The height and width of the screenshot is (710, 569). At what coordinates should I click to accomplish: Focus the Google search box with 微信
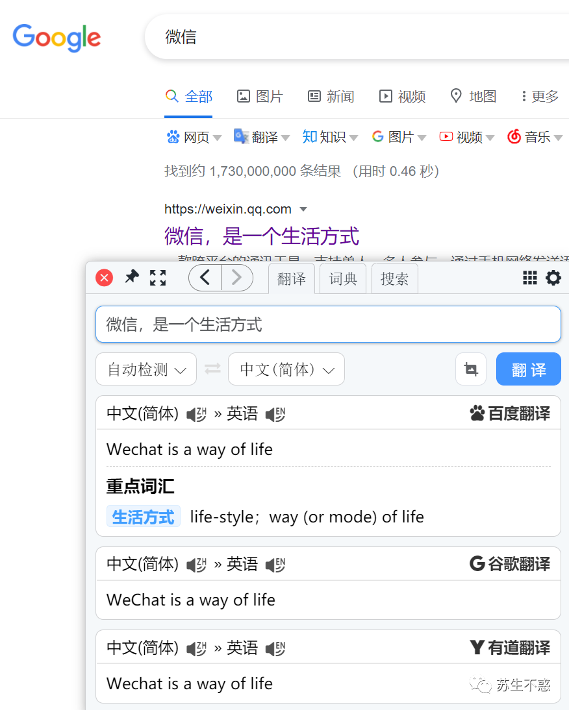click(357, 37)
